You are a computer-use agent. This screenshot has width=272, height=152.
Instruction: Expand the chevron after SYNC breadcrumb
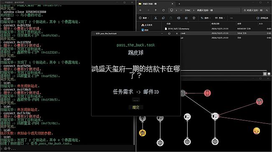pos(194,10)
